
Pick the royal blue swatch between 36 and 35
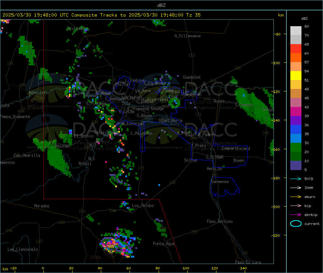(296, 129)
